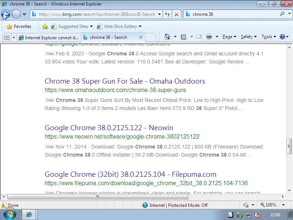Open the Windows Start menu

point(10,214)
